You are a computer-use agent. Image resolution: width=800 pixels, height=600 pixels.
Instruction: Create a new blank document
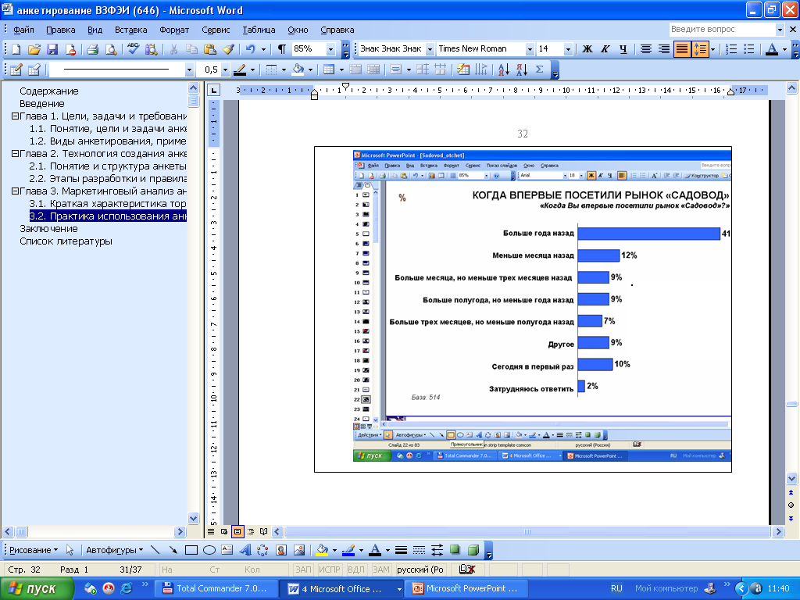16,49
